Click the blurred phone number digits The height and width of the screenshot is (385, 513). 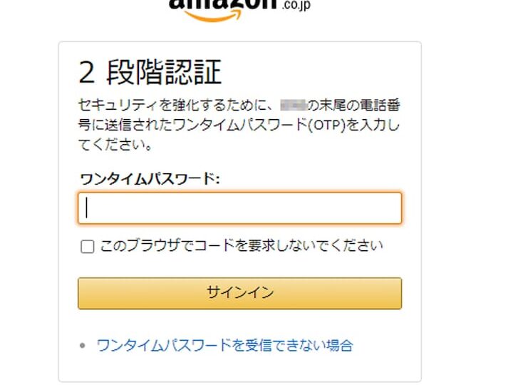(x=292, y=106)
